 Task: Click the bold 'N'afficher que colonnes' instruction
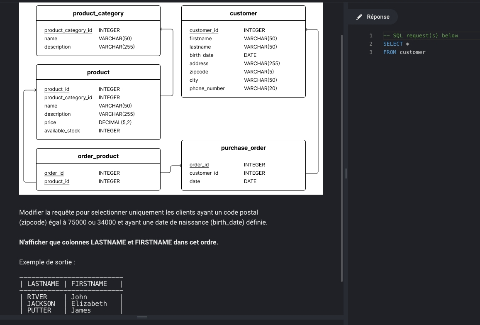[x=119, y=242]
